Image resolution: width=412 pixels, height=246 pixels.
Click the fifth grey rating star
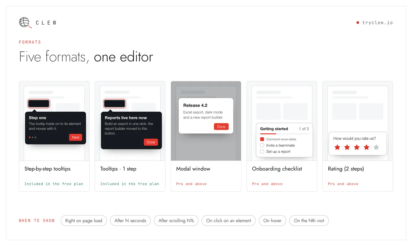pos(376,148)
